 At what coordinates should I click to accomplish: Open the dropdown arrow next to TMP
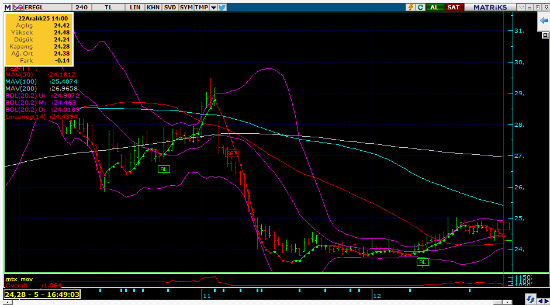pos(213,7)
